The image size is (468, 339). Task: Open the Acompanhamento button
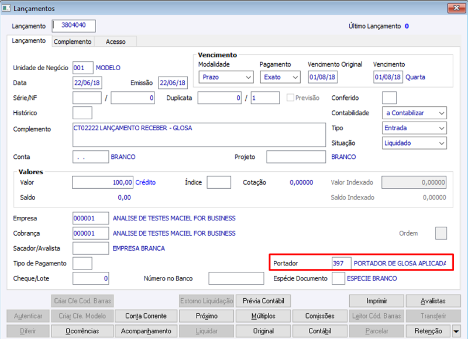146,331
